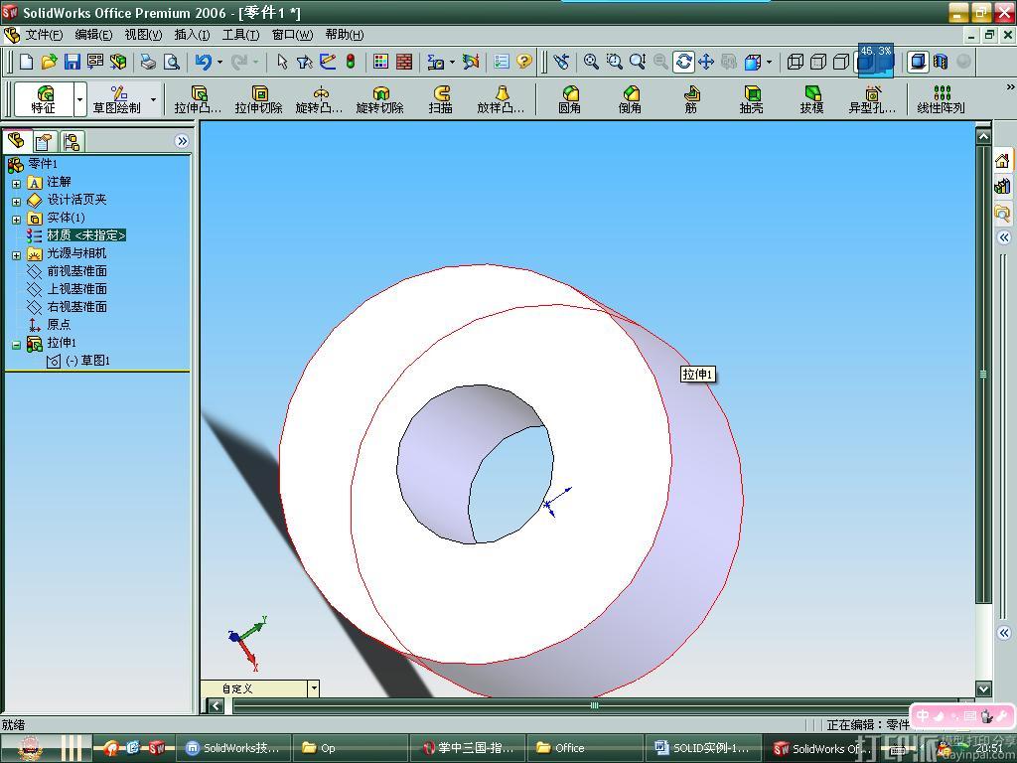The image size is (1017, 763).
Task: Select 前视基准面 plane in feature tree
Action: tap(76, 271)
